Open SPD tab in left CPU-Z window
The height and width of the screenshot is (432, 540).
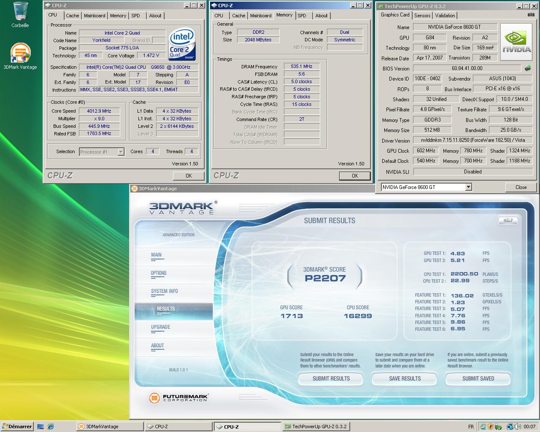pos(135,16)
